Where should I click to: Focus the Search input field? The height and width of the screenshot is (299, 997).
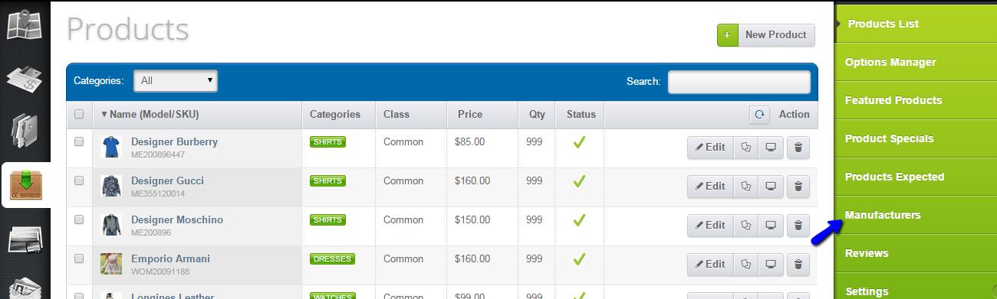pos(739,82)
